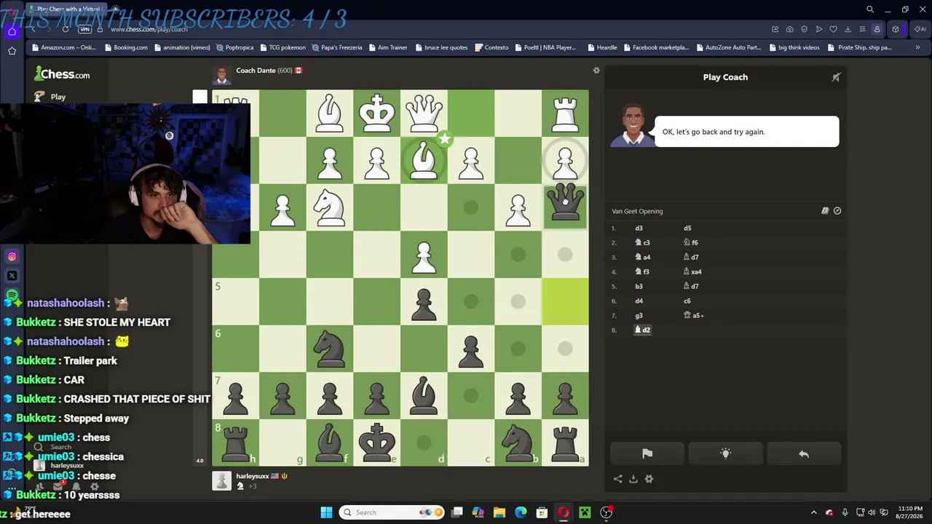
Task: Open the Windows Start menu
Action: (x=326, y=512)
